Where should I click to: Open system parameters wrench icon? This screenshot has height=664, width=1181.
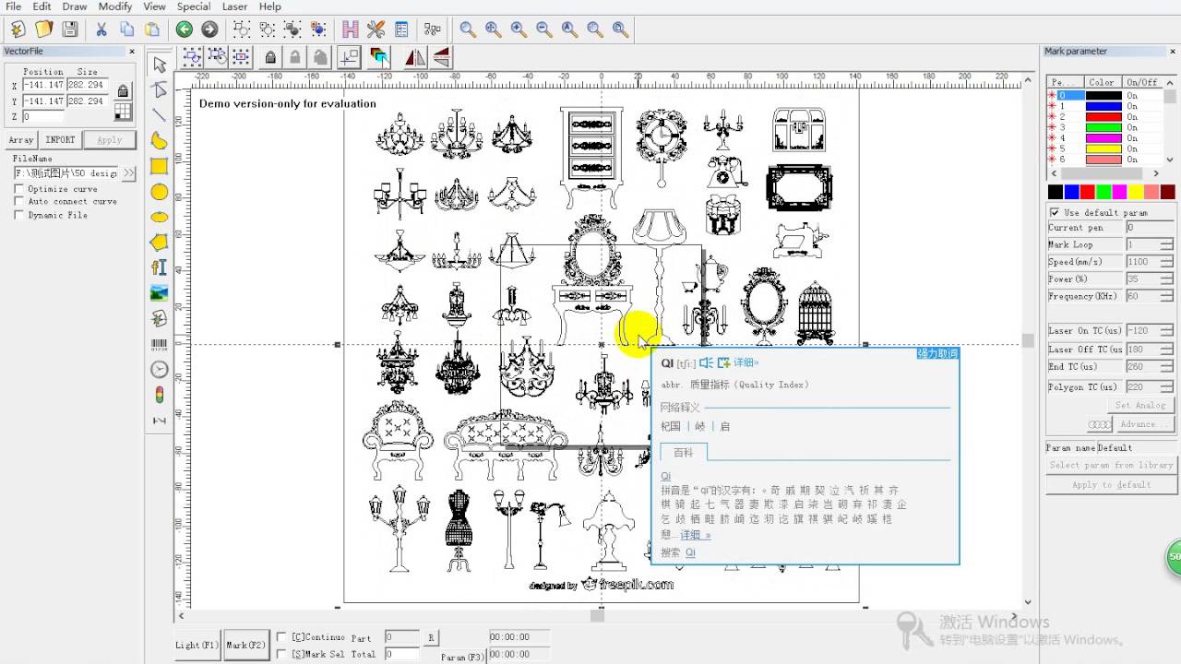coord(376,30)
